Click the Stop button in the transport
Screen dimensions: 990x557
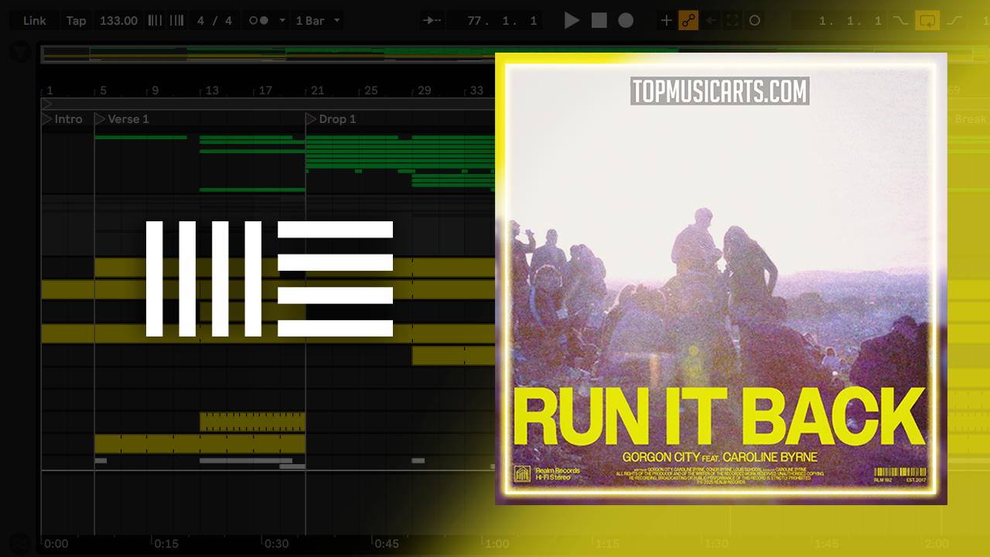[x=599, y=21]
